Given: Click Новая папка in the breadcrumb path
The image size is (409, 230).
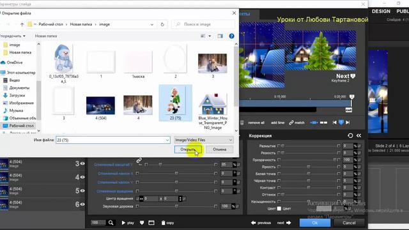Looking at the screenshot, I should 81,24.
